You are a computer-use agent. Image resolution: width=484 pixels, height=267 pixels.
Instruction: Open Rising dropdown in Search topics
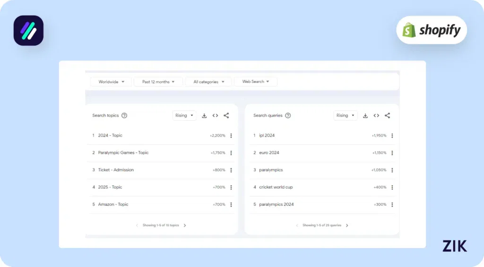(x=184, y=116)
